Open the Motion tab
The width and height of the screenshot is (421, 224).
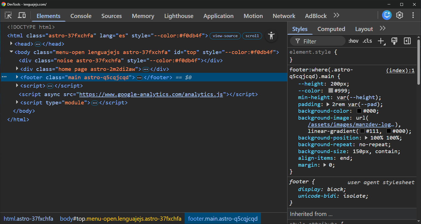(x=253, y=16)
